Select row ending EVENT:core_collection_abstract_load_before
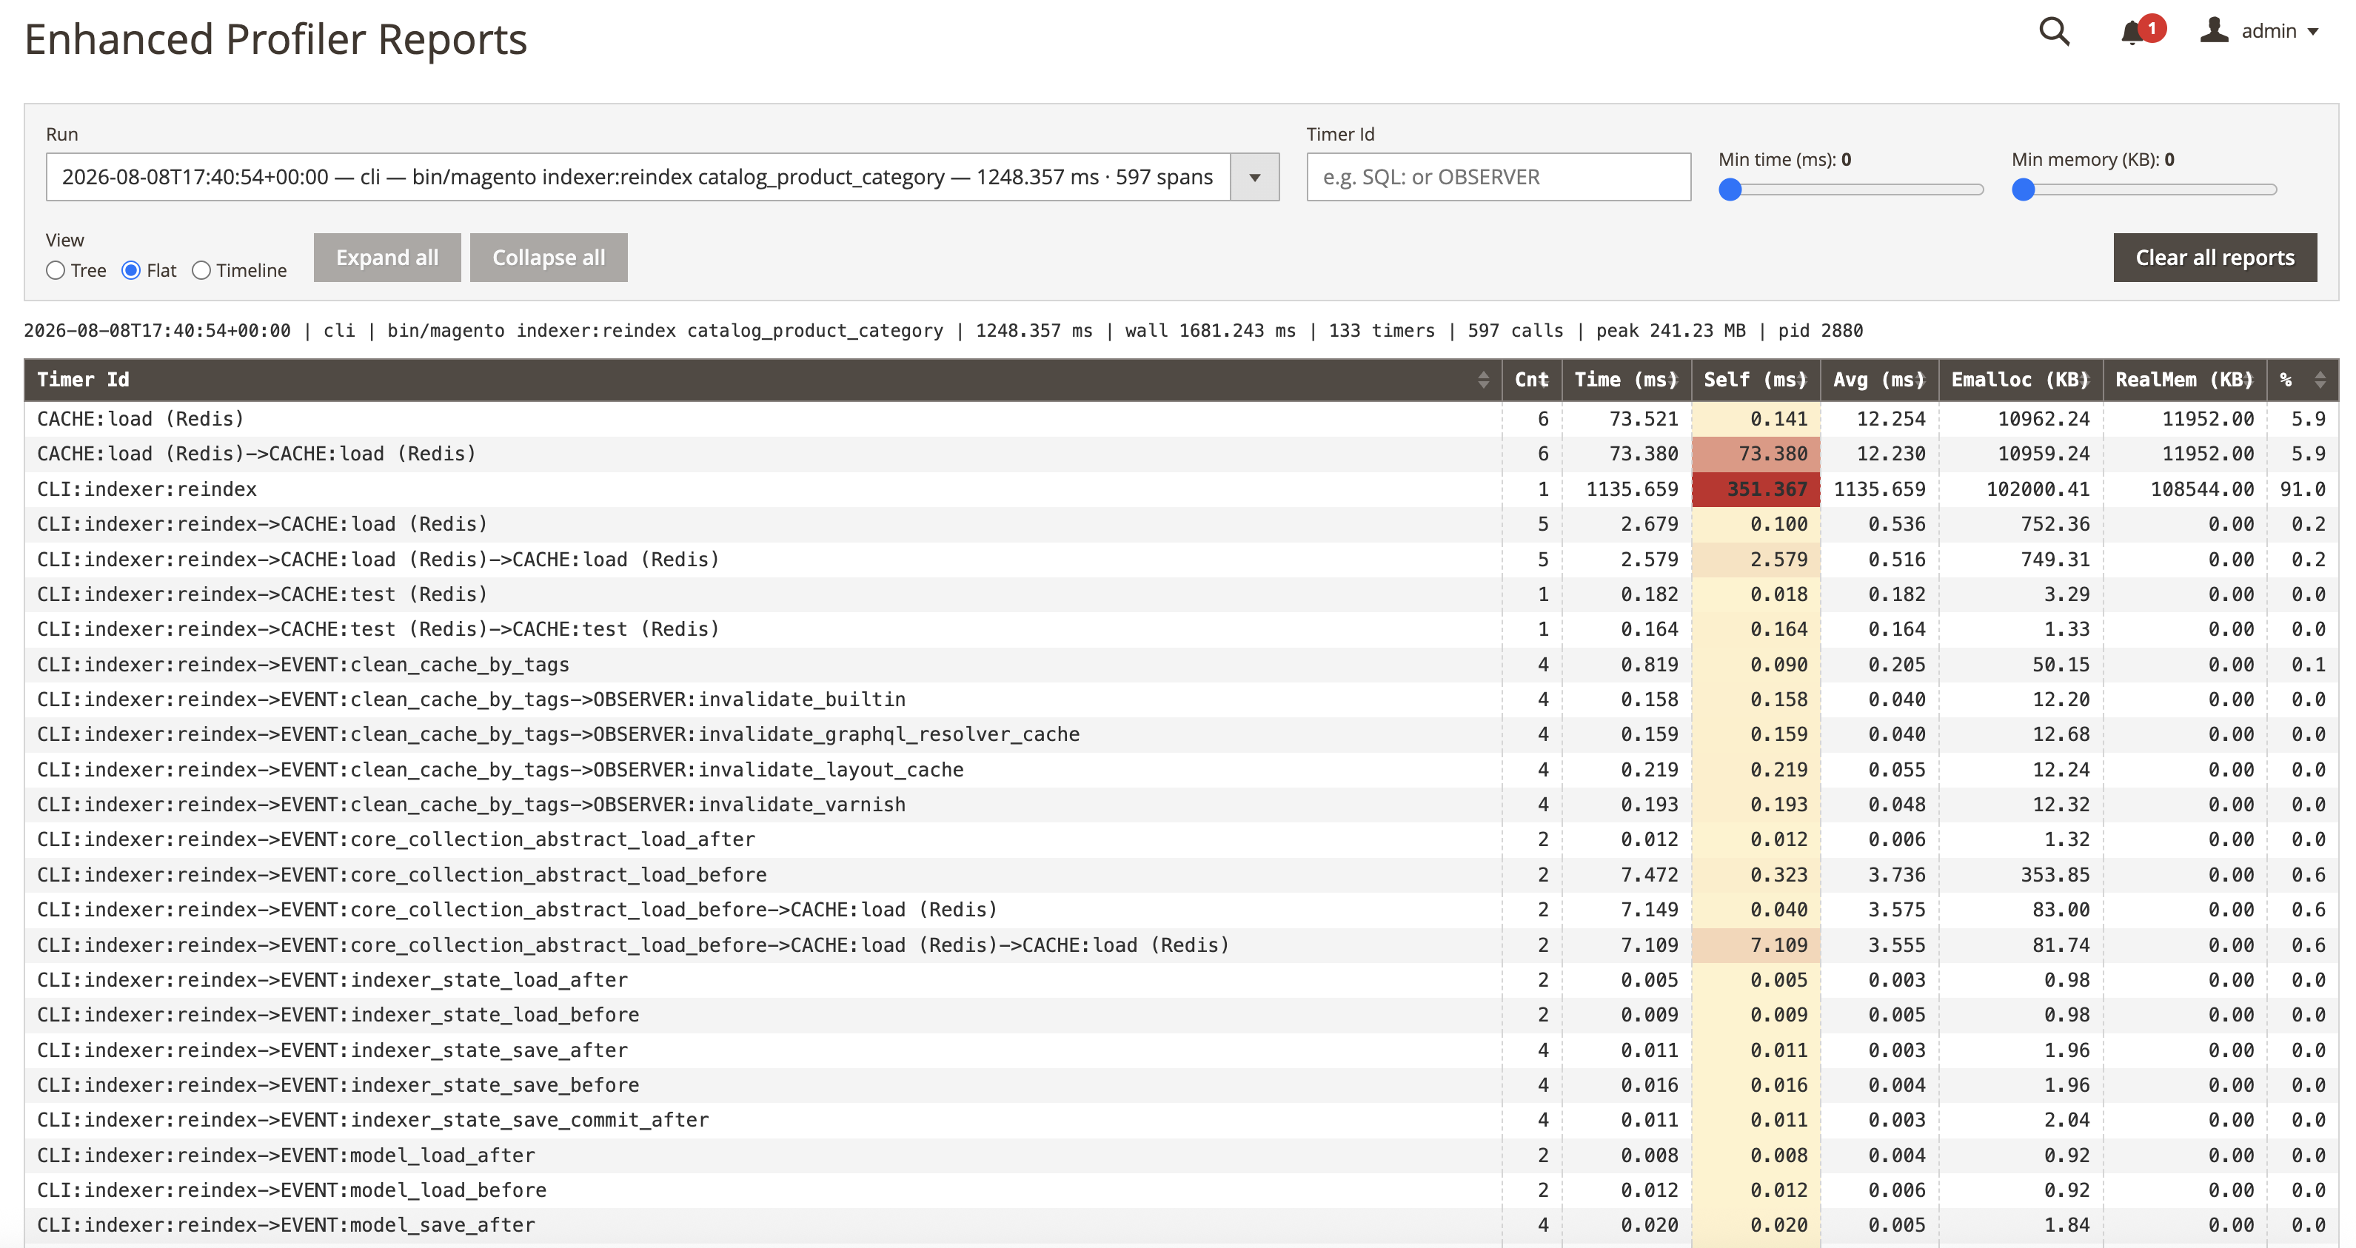 1181,875
